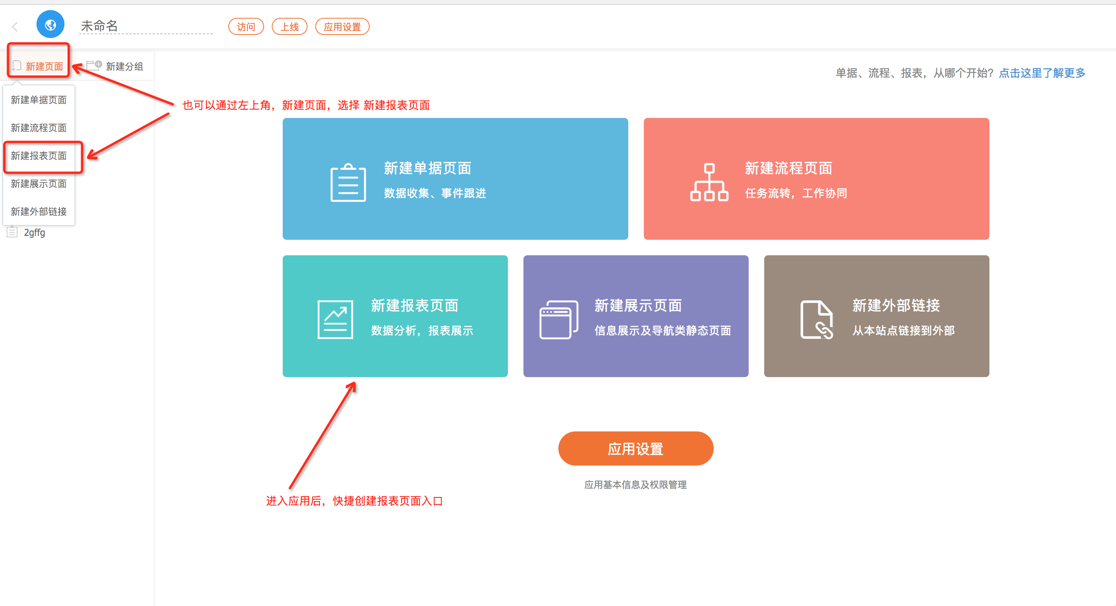The width and height of the screenshot is (1116, 606).
Task: Click the clipboard icon on form page card
Action: coord(348,183)
